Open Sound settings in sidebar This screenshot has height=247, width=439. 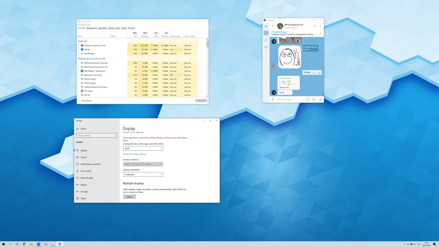point(97,157)
